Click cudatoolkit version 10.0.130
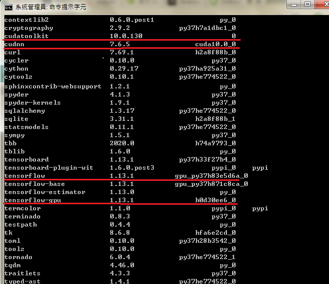Viewport: 329px width, 284px height. point(126,36)
